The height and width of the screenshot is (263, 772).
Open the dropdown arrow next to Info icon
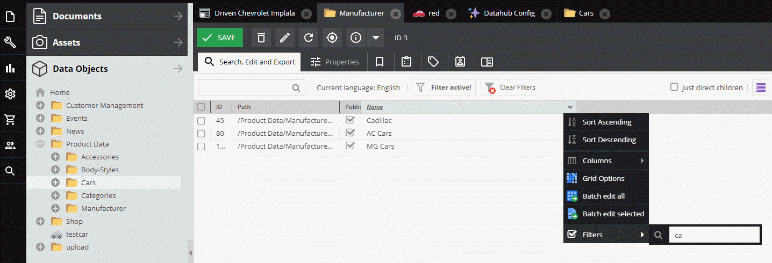pos(376,38)
